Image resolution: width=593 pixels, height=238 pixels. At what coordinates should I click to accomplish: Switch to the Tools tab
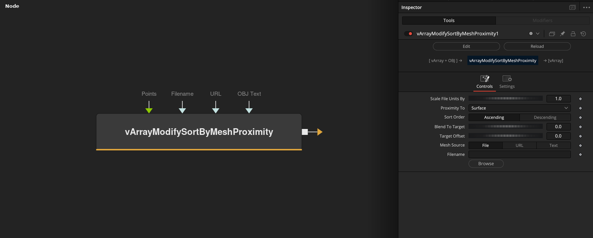click(x=449, y=20)
